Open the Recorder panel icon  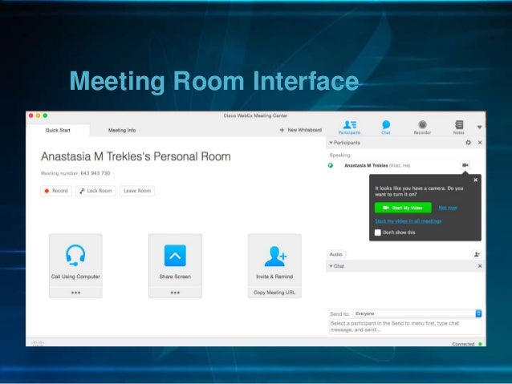tap(422, 127)
